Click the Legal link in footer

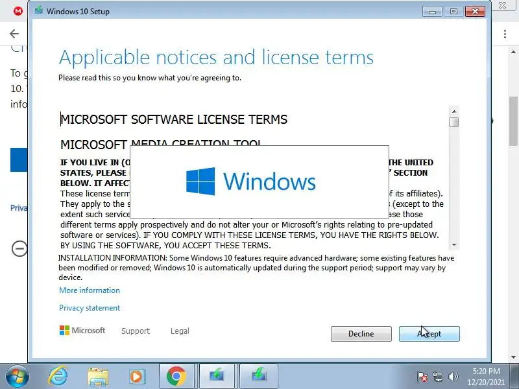[180, 331]
